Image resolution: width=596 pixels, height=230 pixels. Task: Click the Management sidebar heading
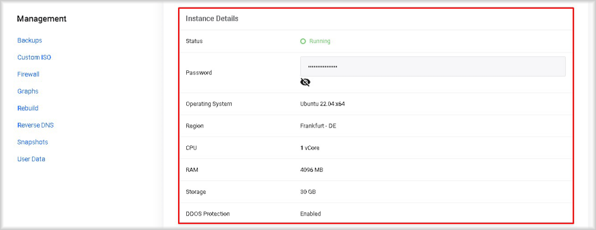tap(42, 19)
